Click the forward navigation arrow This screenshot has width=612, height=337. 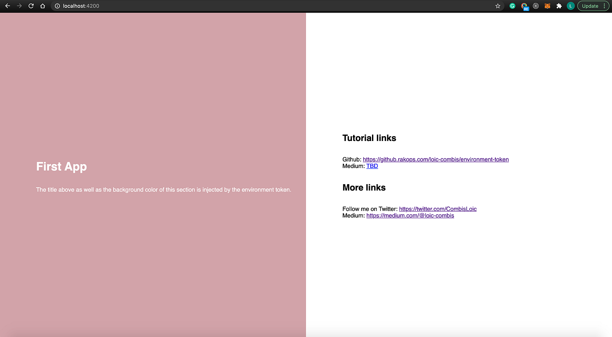click(19, 6)
